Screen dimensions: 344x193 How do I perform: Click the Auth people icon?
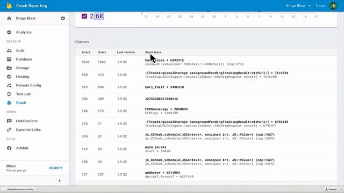coord(9,50)
